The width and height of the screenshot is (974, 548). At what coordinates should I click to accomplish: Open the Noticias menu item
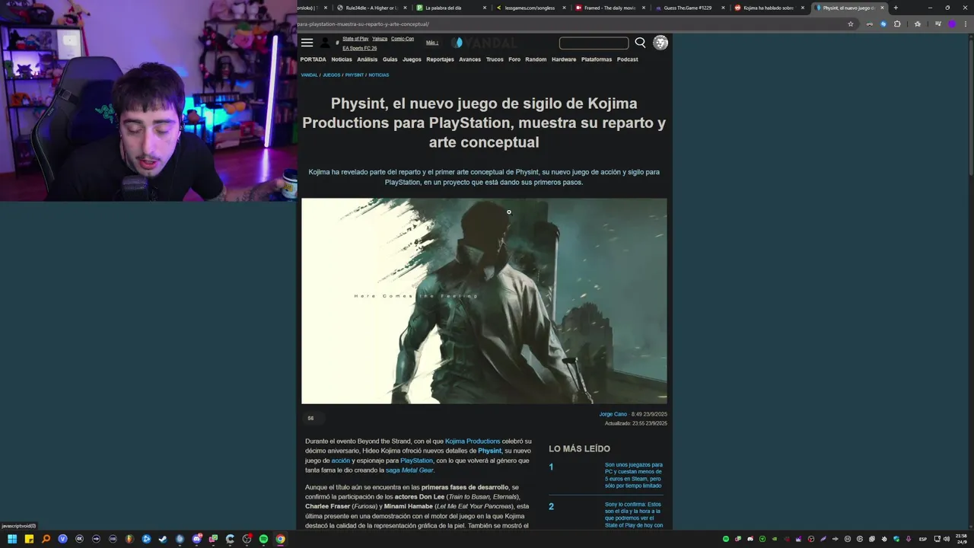342,59
